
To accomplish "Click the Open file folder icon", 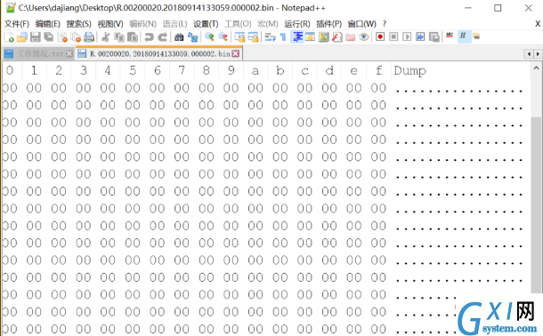I will [22, 37].
